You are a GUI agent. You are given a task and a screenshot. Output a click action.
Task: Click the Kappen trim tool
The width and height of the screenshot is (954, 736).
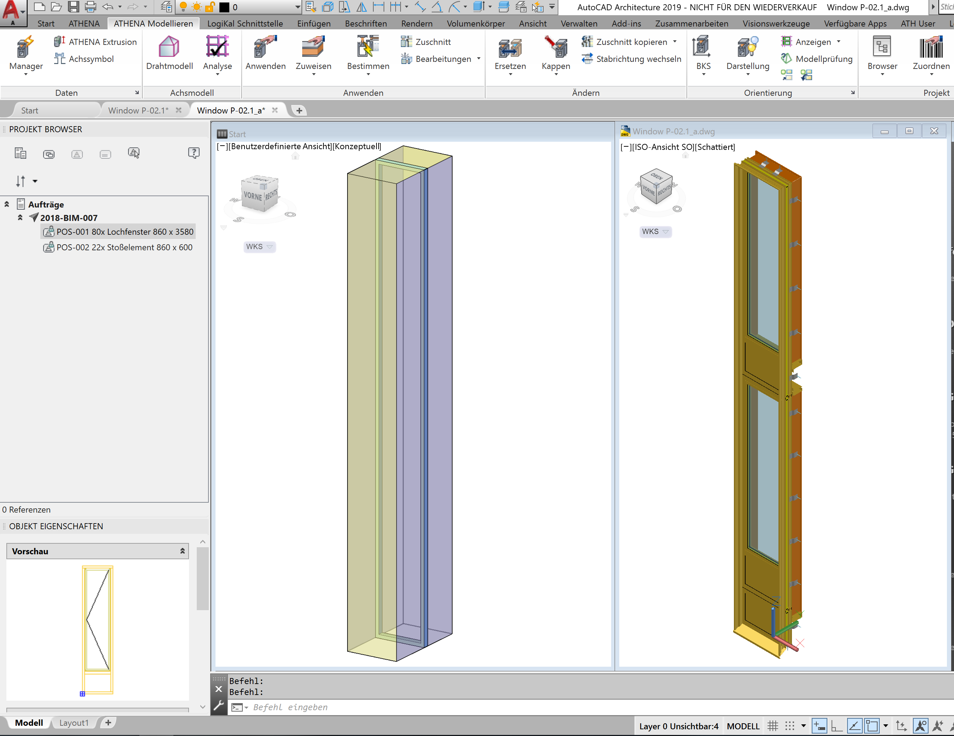[555, 47]
